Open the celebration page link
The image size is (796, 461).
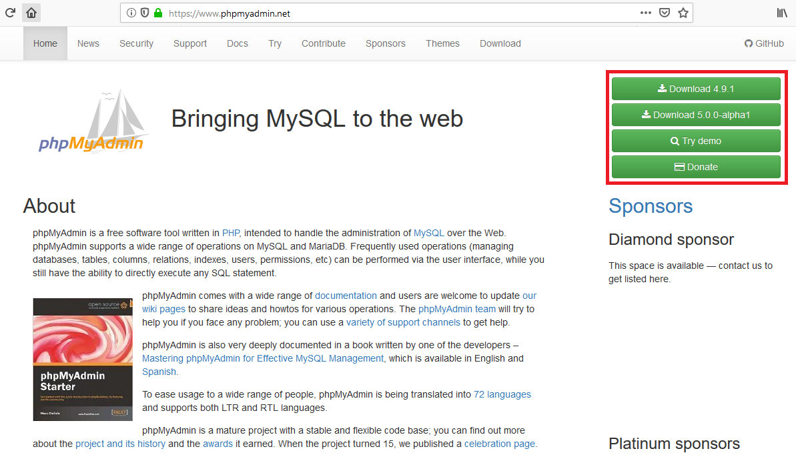click(x=500, y=444)
